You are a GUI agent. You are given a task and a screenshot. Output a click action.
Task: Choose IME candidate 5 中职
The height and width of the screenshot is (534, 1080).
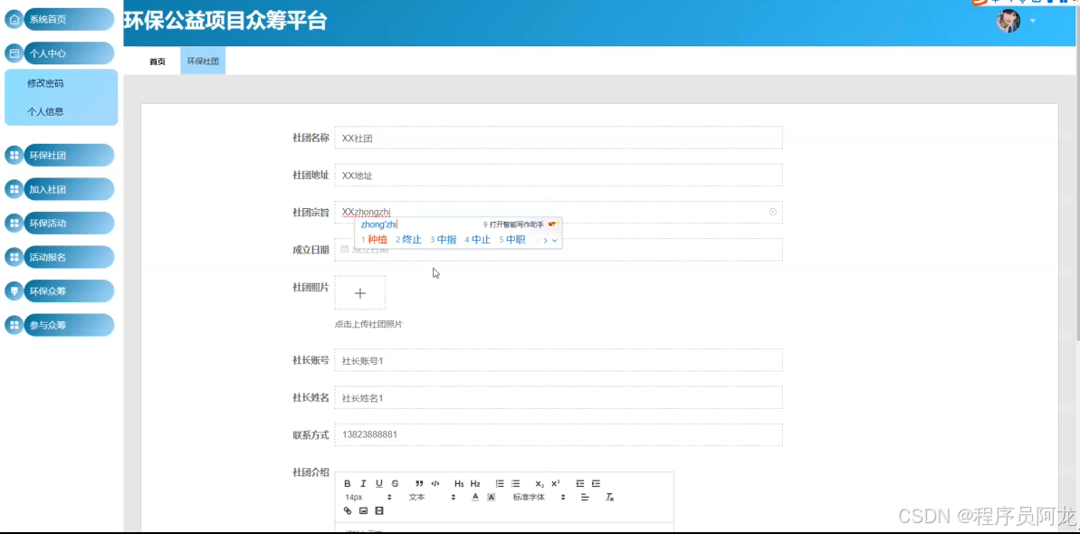pyautogui.click(x=511, y=240)
